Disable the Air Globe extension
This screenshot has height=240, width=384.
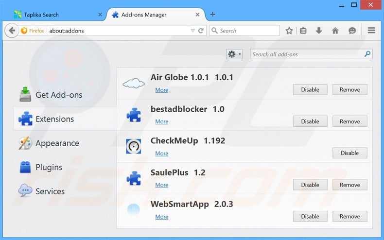pyautogui.click(x=310, y=89)
